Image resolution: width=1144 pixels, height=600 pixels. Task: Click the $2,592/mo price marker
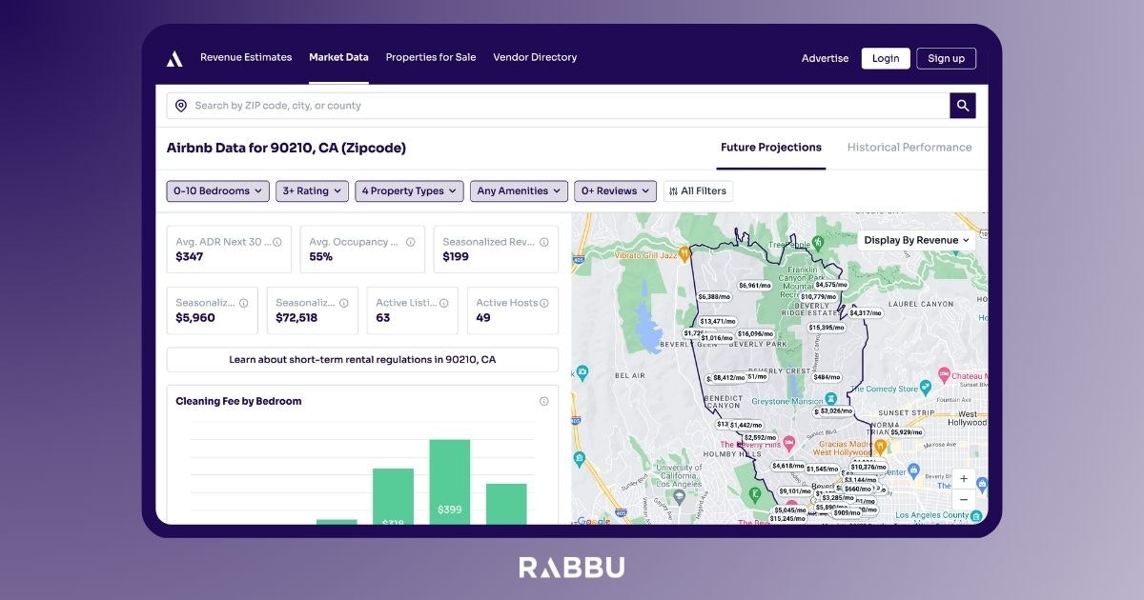(761, 438)
